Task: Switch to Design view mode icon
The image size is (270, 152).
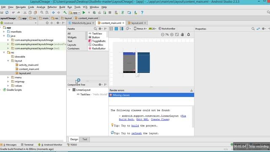Action: (111, 29)
